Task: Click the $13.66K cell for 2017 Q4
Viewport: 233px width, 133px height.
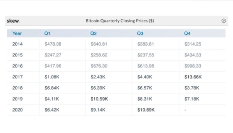Action: pos(193,77)
